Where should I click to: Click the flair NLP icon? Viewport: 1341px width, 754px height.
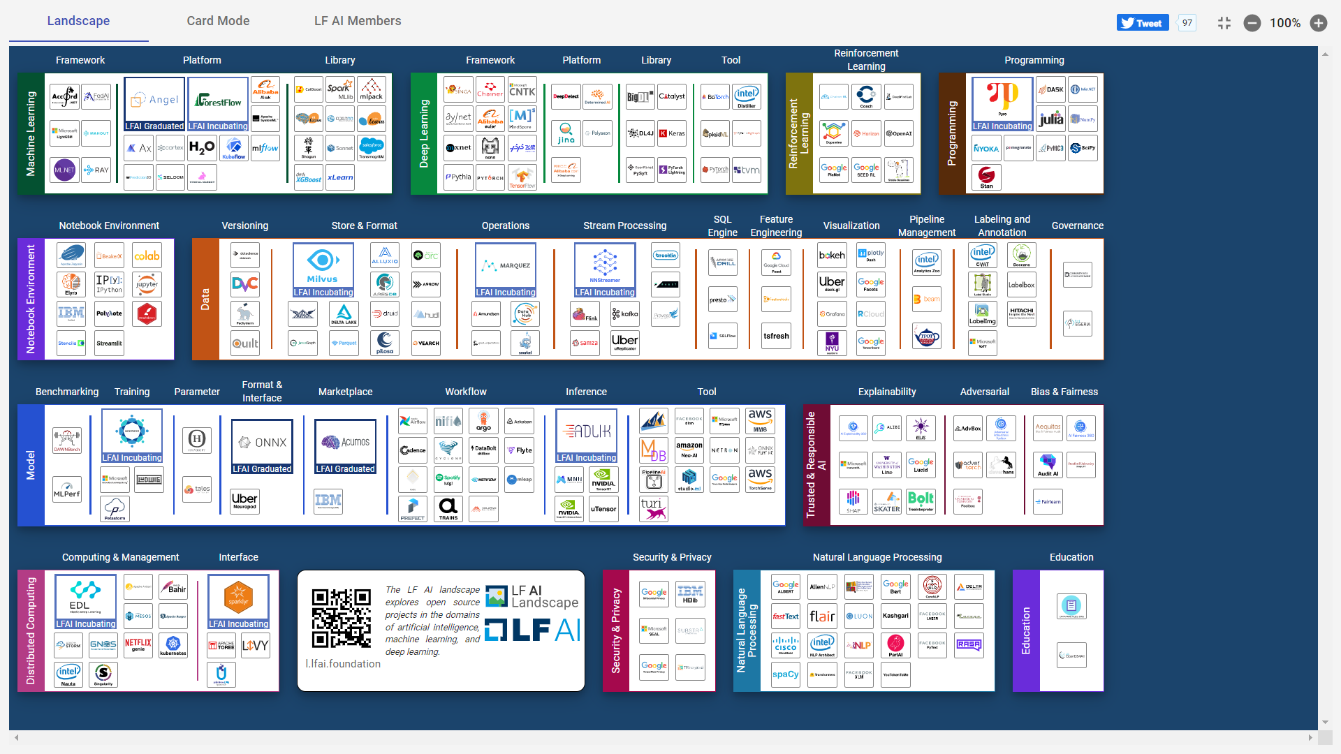click(822, 616)
